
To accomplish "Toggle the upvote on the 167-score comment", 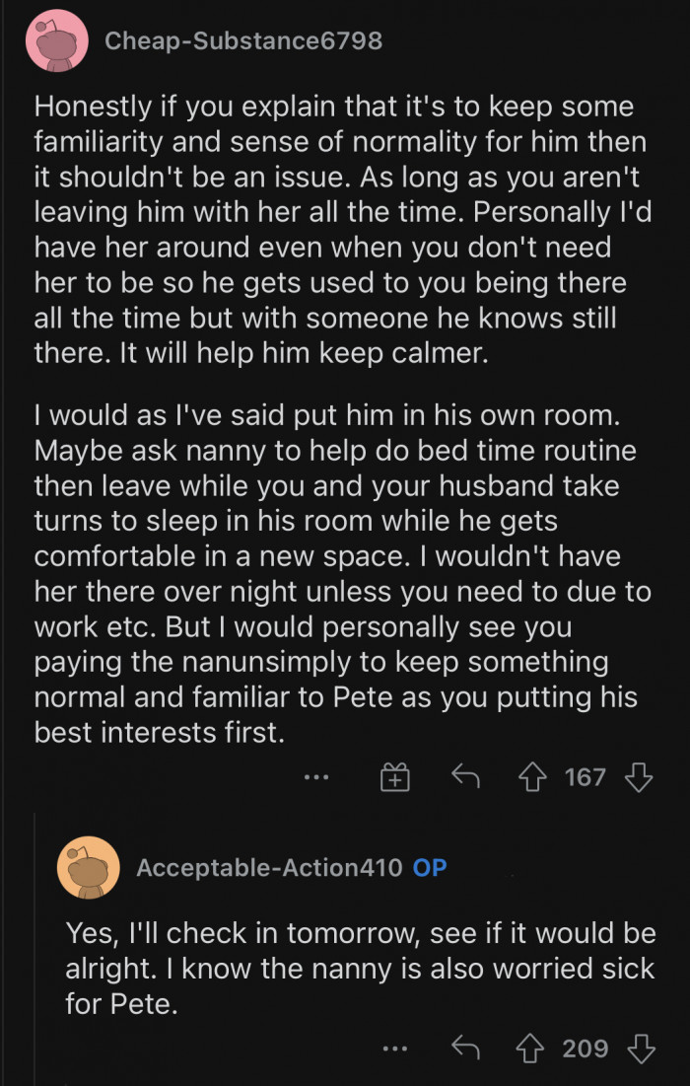I will tap(533, 776).
